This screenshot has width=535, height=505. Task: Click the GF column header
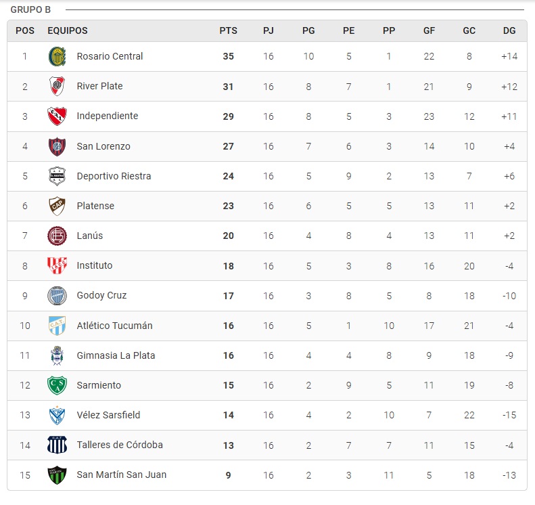coord(429,30)
